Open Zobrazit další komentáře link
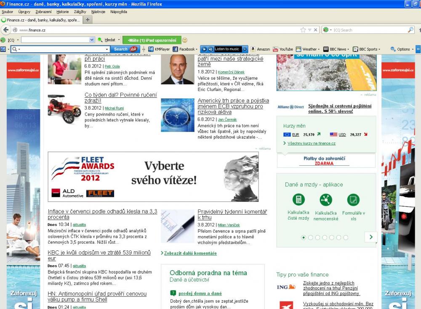The height and width of the screenshot is (309, 421). 190,253
